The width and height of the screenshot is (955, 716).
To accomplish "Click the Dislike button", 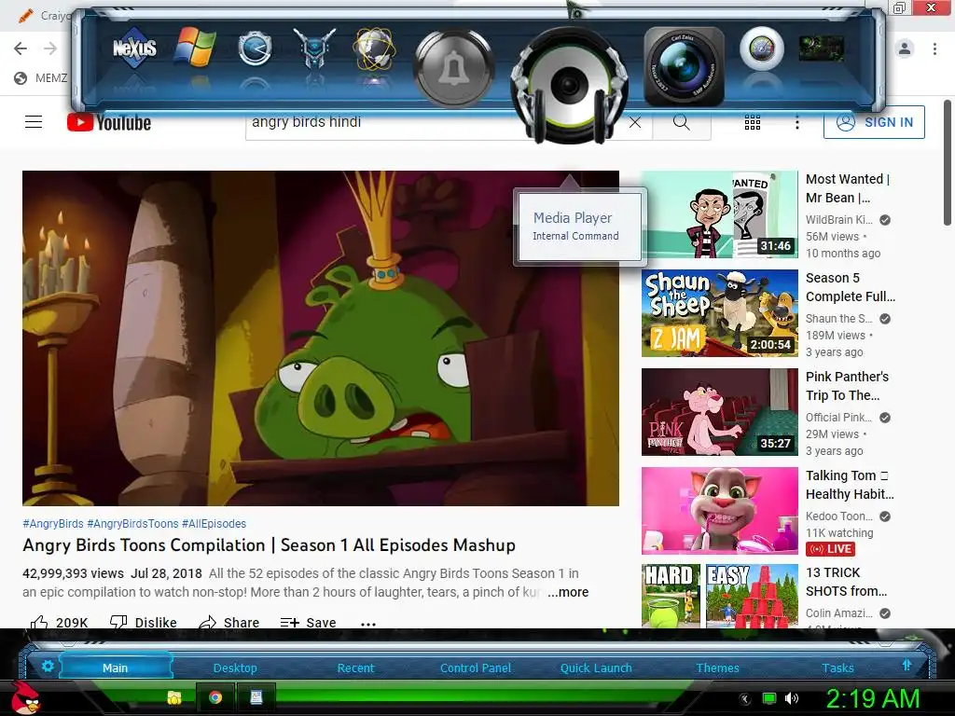I will tap(143, 622).
